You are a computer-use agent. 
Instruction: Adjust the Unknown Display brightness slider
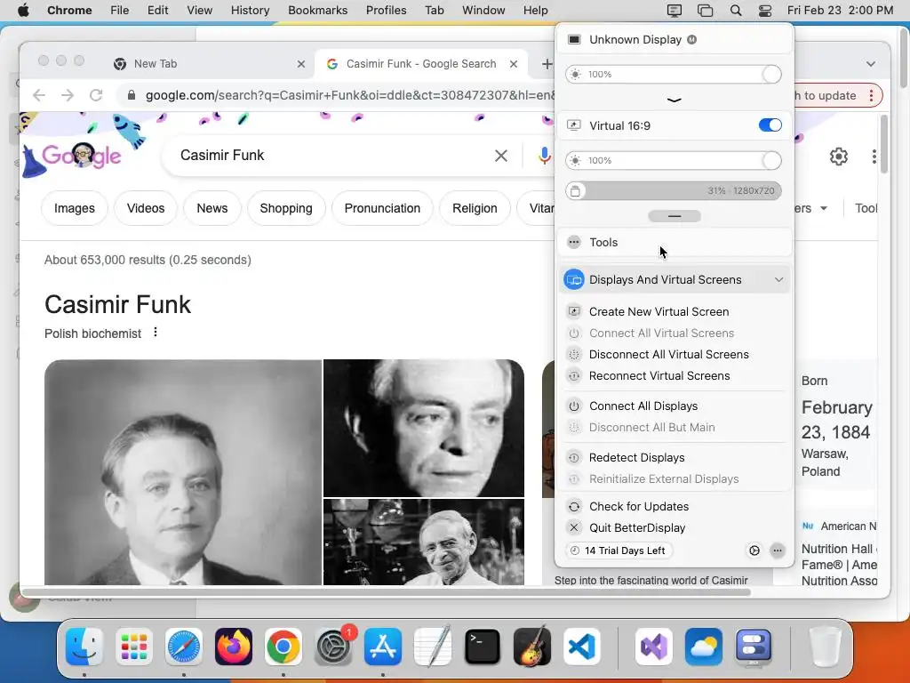tap(674, 75)
